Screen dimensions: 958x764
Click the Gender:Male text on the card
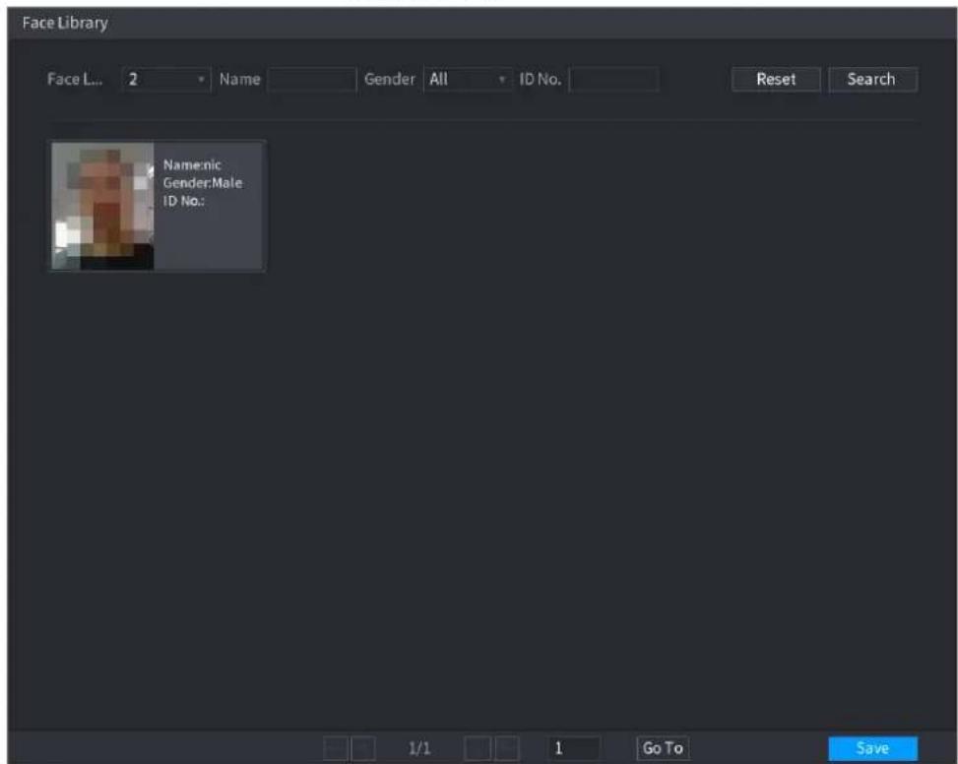click(202, 182)
